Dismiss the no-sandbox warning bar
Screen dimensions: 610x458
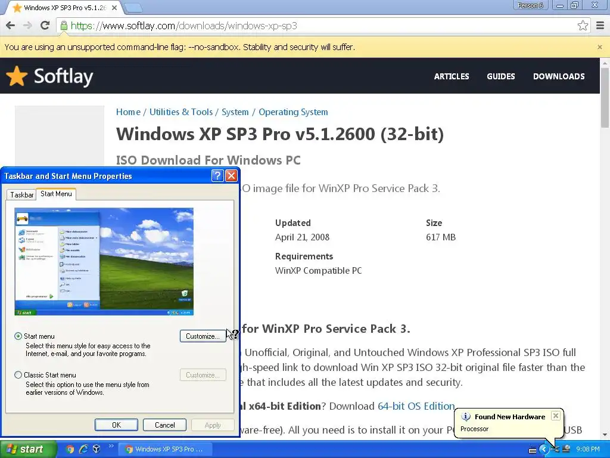pyautogui.click(x=599, y=47)
